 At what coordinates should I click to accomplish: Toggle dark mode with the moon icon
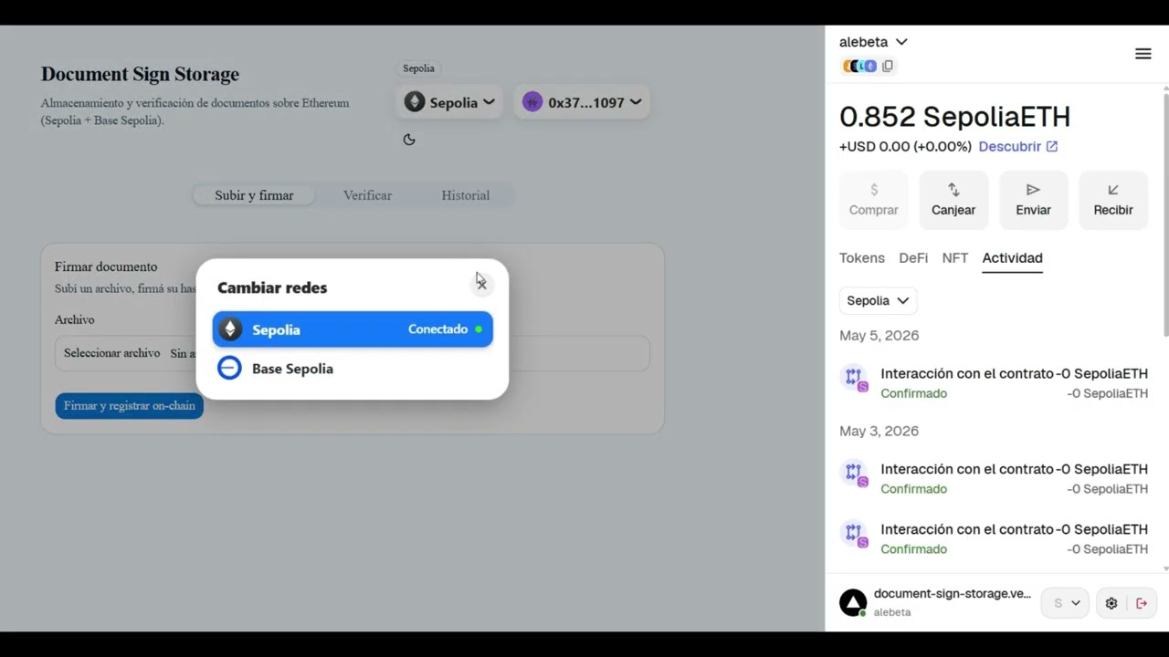[409, 140]
